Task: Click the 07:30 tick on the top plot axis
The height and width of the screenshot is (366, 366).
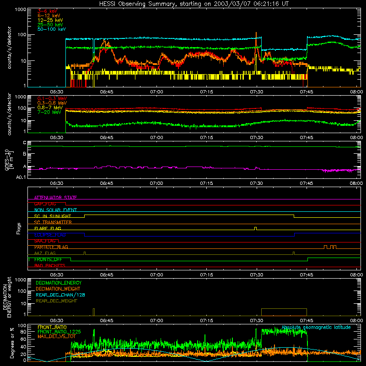Action: coord(257,92)
